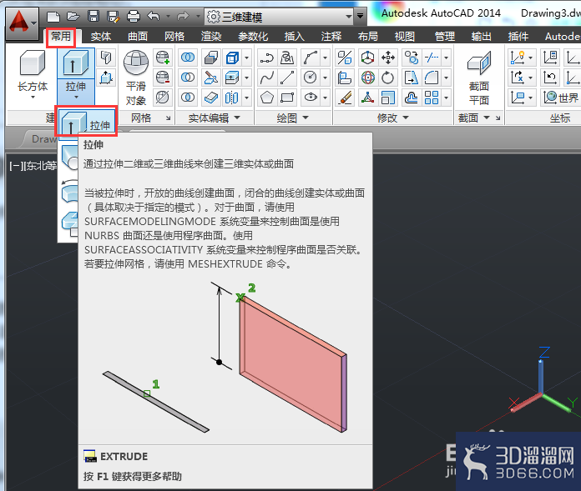Select the Polygon draw tool
Image resolution: width=581 pixels, height=491 pixels.
[x=267, y=98]
